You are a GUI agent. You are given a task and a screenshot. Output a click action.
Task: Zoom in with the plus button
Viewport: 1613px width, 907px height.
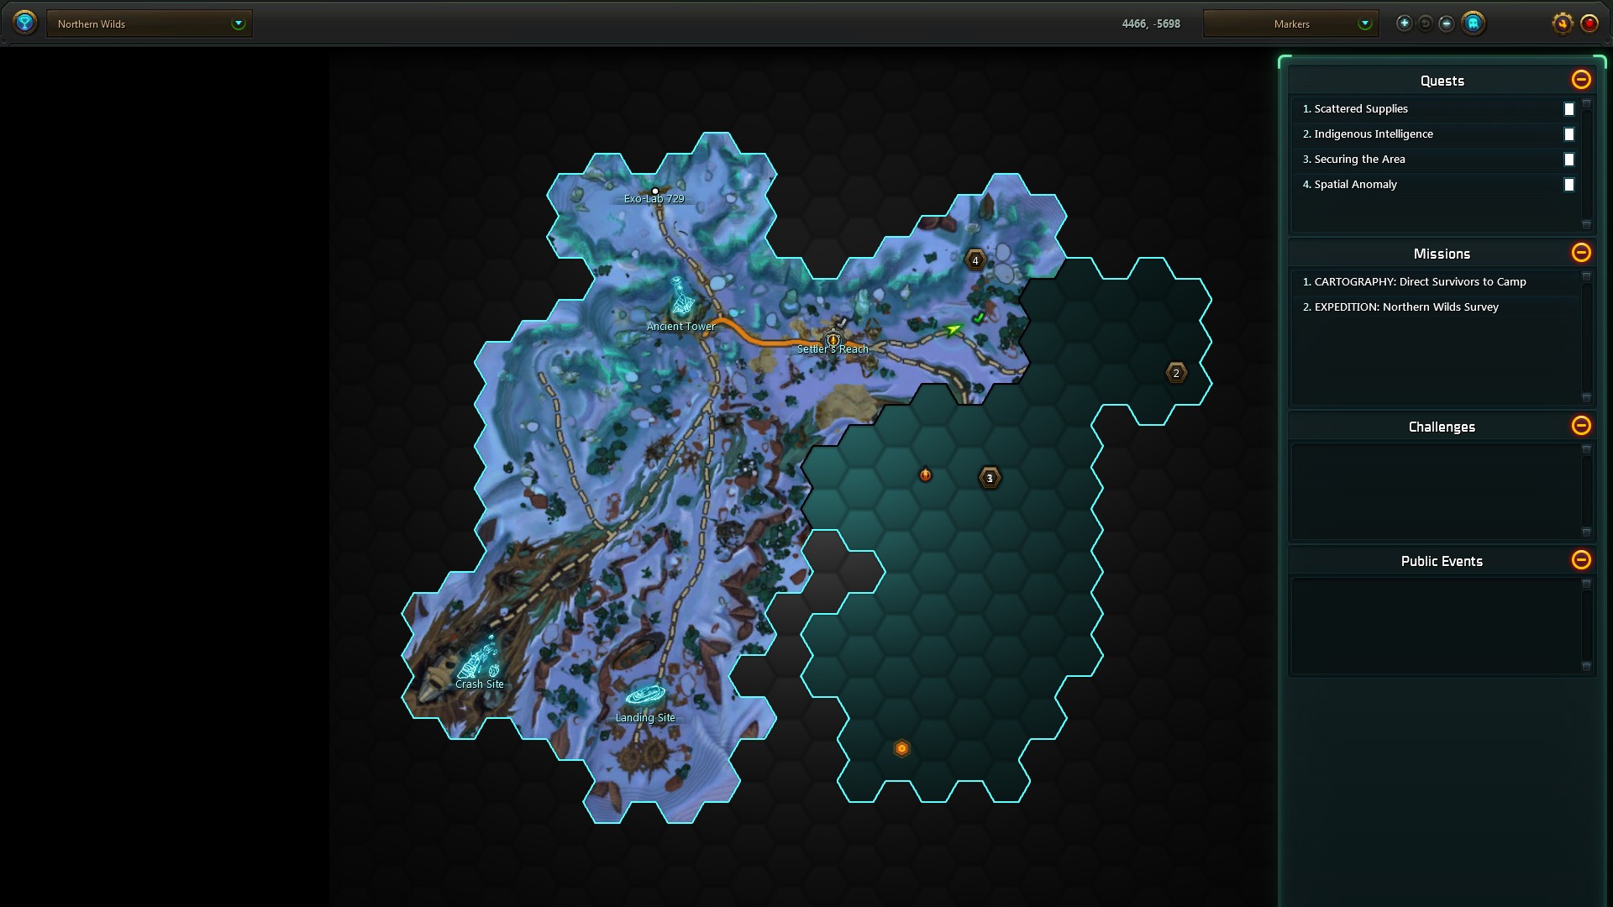[1404, 24]
